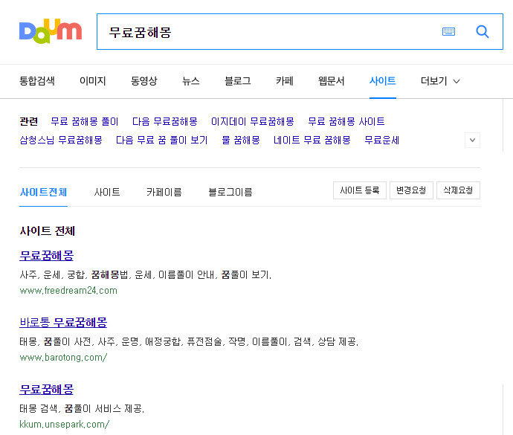The image size is (513, 435).
Task: Open the virtual keyboard icon
Action: click(448, 32)
